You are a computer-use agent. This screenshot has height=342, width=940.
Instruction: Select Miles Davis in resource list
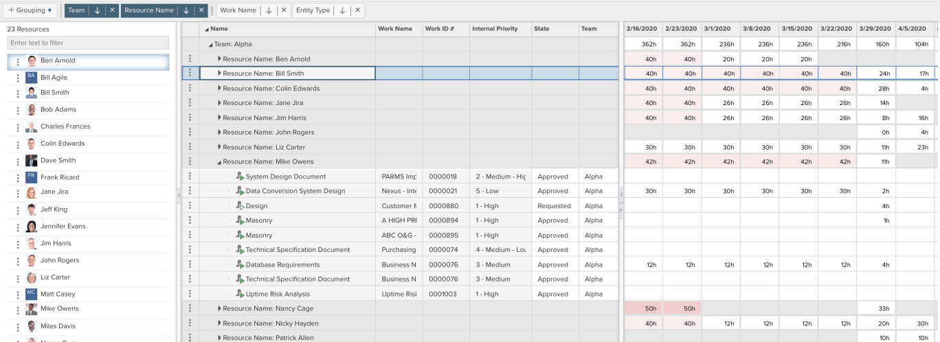[x=58, y=326]
